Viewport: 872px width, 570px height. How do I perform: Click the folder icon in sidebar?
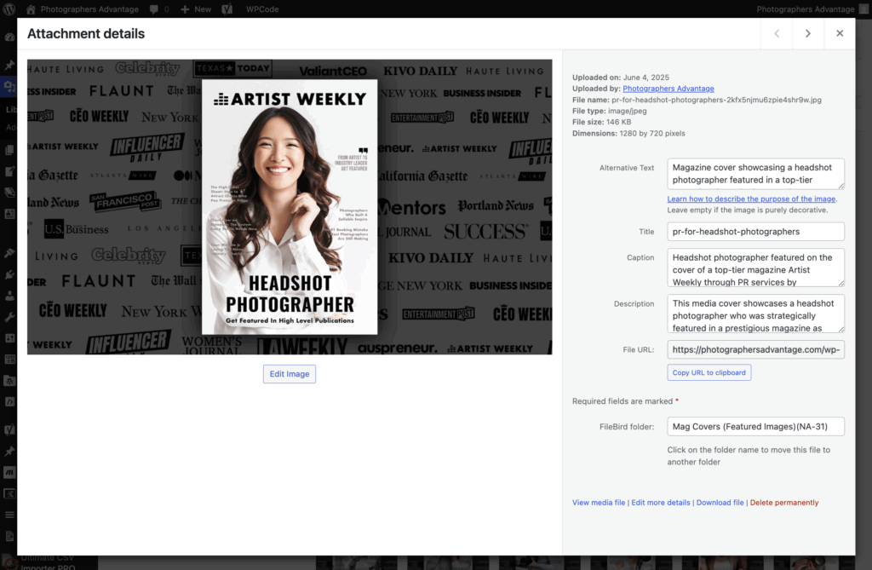[x=9, y=381]
